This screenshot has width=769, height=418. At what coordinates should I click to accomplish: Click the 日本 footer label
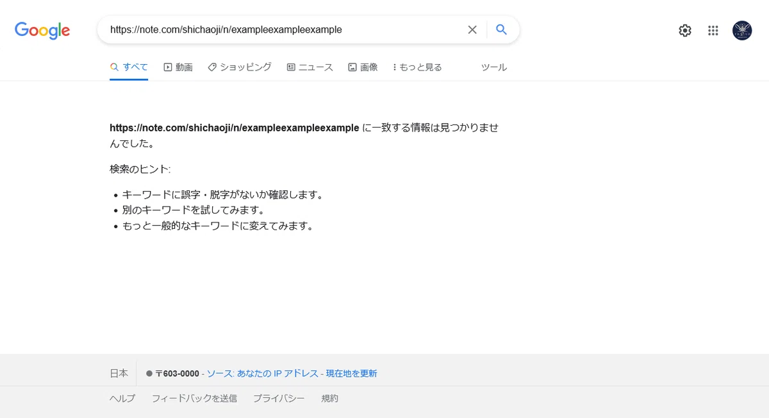[119, 373]
